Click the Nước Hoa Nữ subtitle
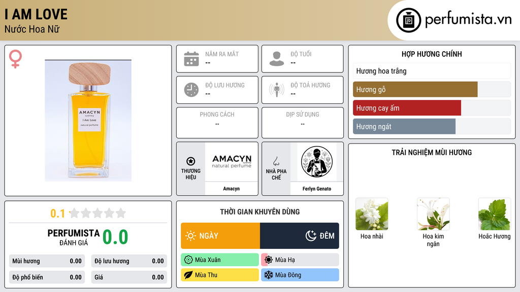Image resolution: width=520 pixels, height=292 pixels. (32, 29)
